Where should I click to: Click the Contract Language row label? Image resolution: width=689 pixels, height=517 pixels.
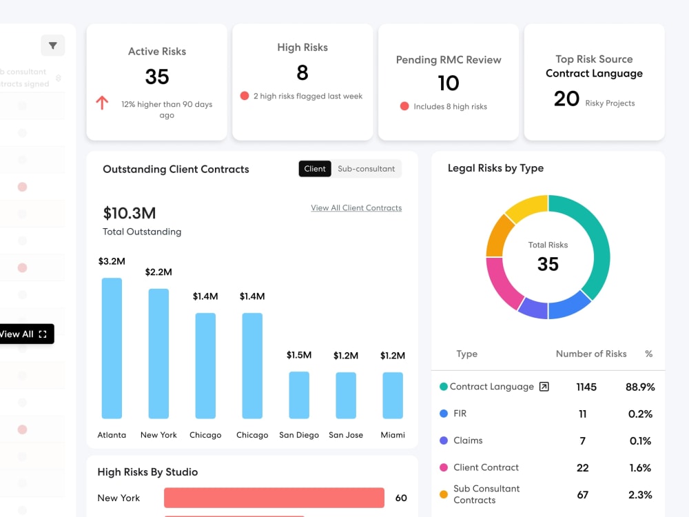492,387
